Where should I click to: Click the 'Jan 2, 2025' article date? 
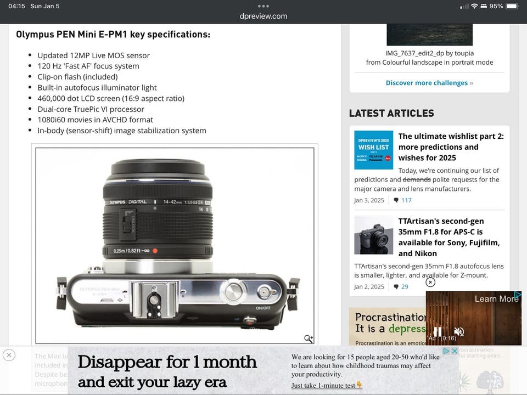coord(369,287)
